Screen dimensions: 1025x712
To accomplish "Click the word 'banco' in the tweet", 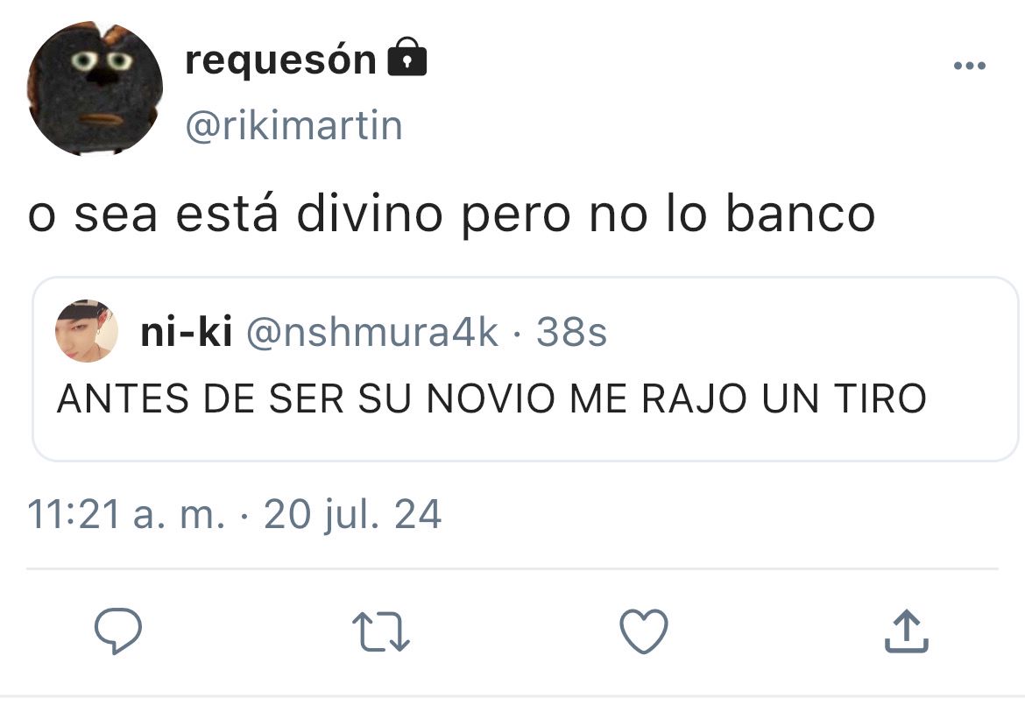I will [801, 213].
